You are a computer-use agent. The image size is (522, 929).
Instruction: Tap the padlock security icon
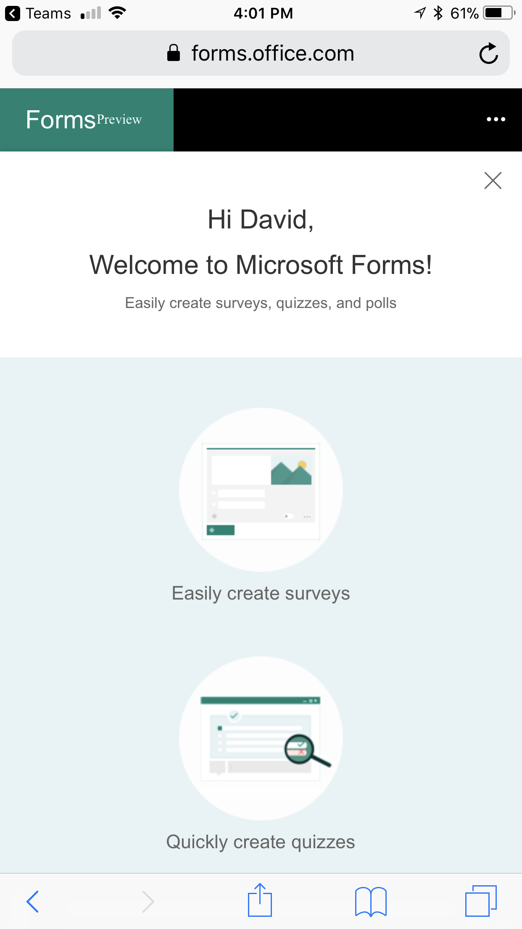pos(173,53)
